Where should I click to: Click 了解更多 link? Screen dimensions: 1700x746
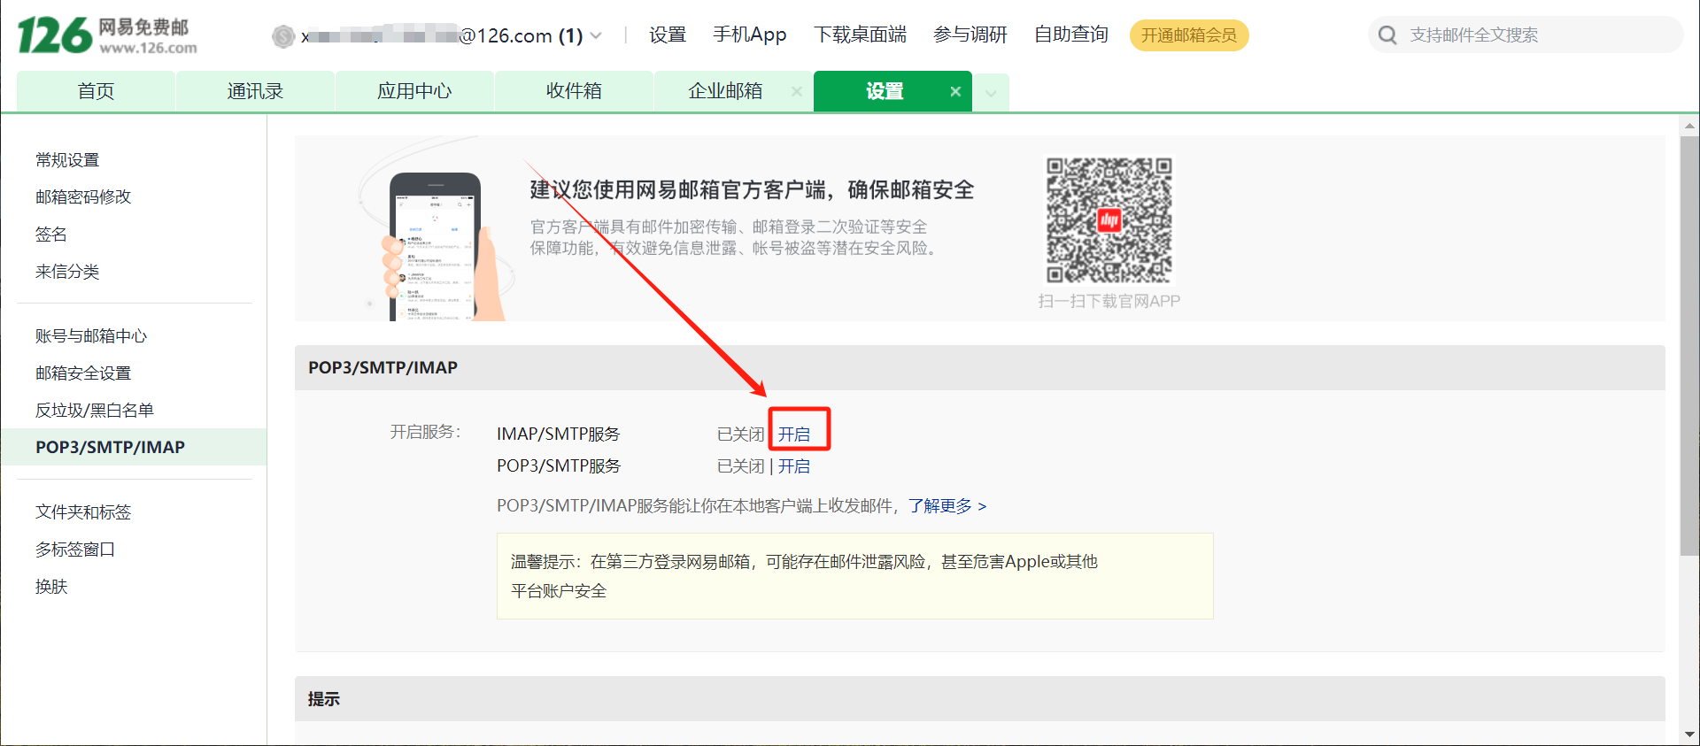tap(947, 506)
